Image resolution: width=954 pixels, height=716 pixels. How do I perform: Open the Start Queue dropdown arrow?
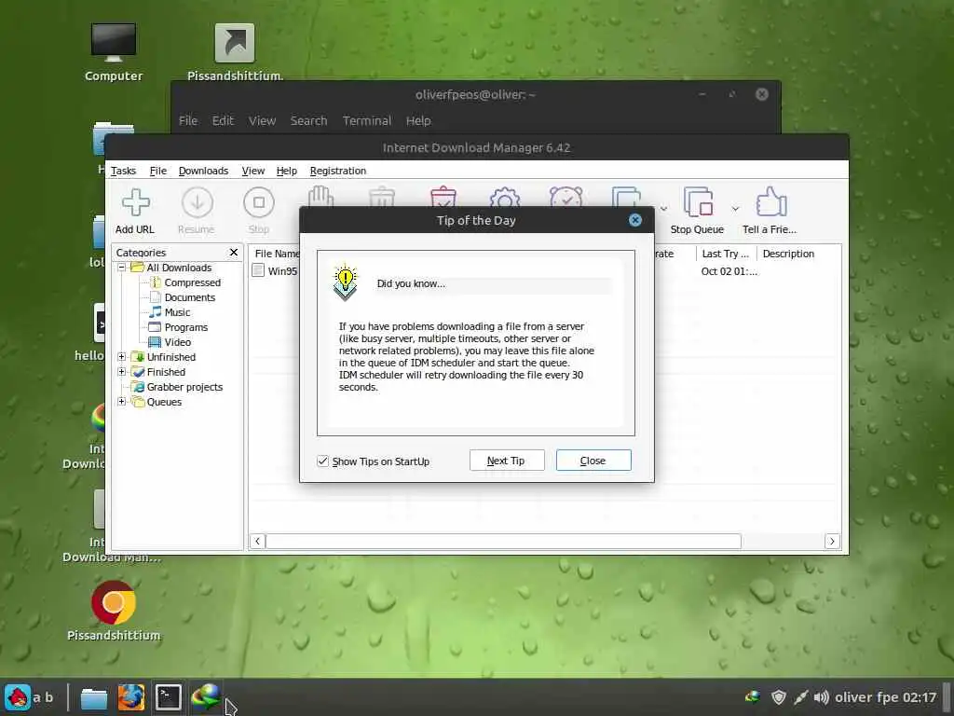point(663,209)
